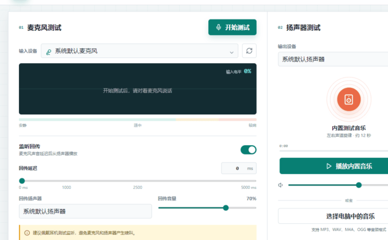388x240 pixels.
Task: Click the 2500 tick label under delay slider
Action: click(138, 188)
